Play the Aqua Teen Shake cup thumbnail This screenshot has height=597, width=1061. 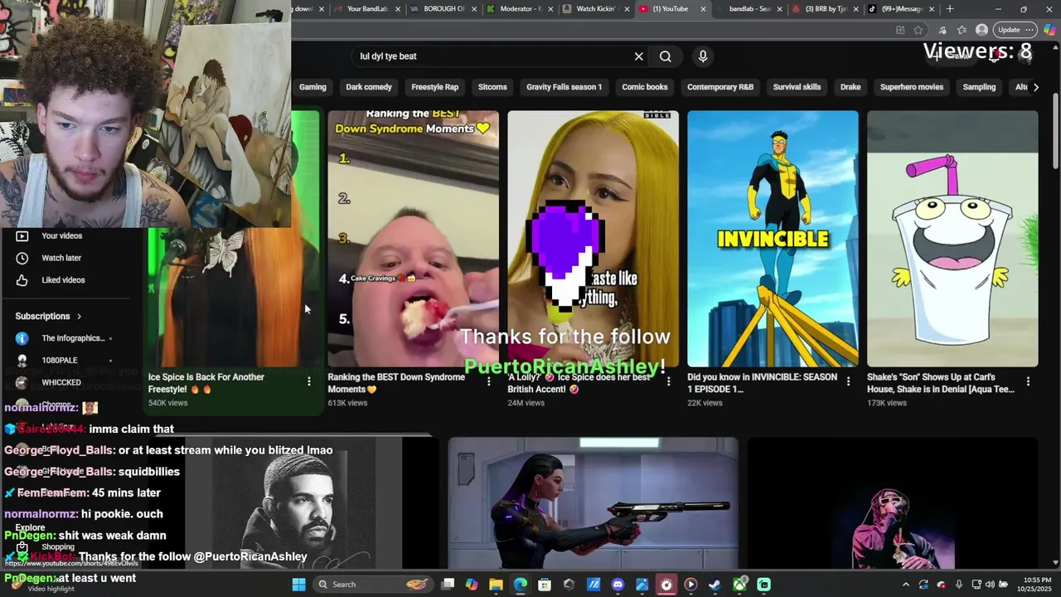pyautogui.click(x=952, y=239)
